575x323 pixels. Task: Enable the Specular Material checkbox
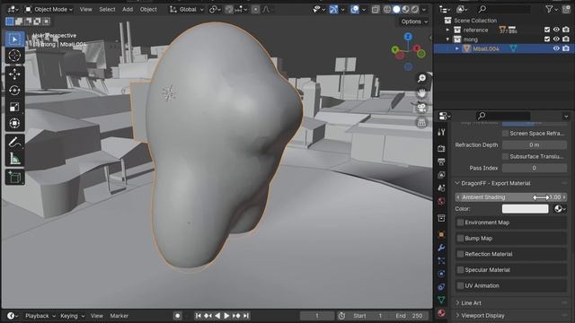461,270
